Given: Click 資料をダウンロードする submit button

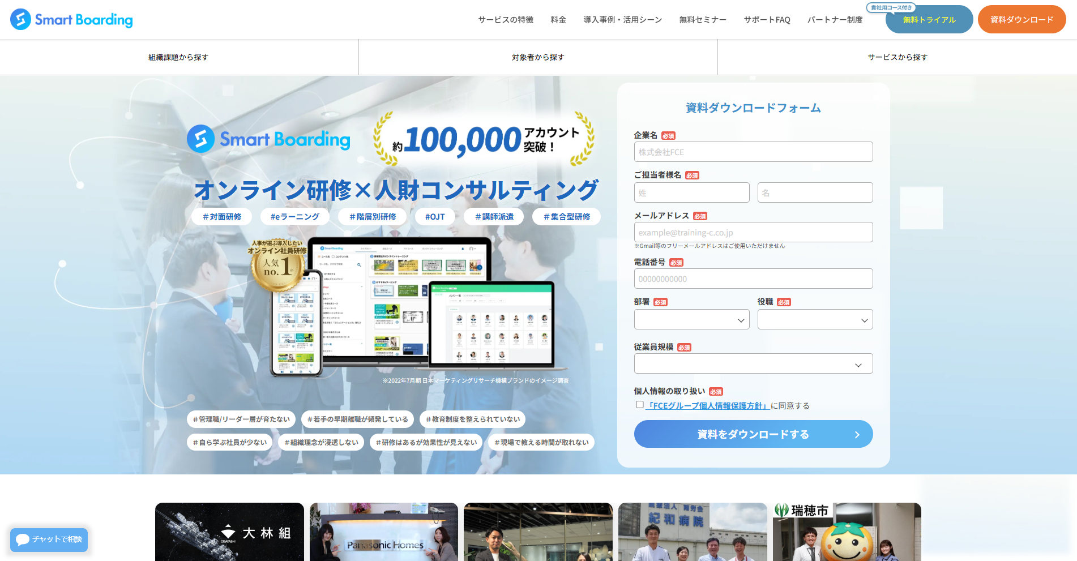Looking at the screenshot, I should [753, 434].
